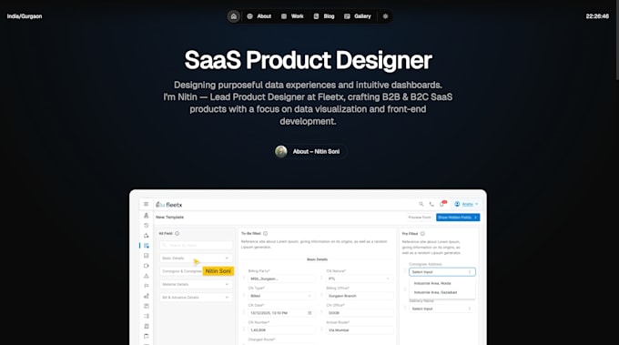The image size is (619, 345).
Task: Open the hamburger menu in fleetx preview
Action: pos(146,204)
